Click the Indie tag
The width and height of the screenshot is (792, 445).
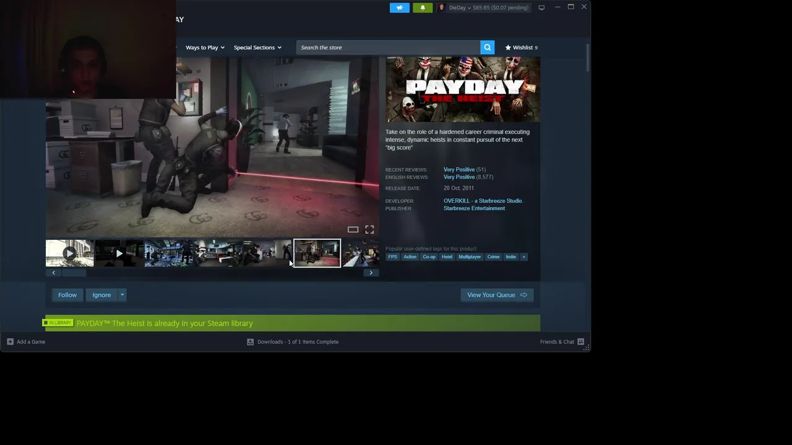click(x=510, y=257)
